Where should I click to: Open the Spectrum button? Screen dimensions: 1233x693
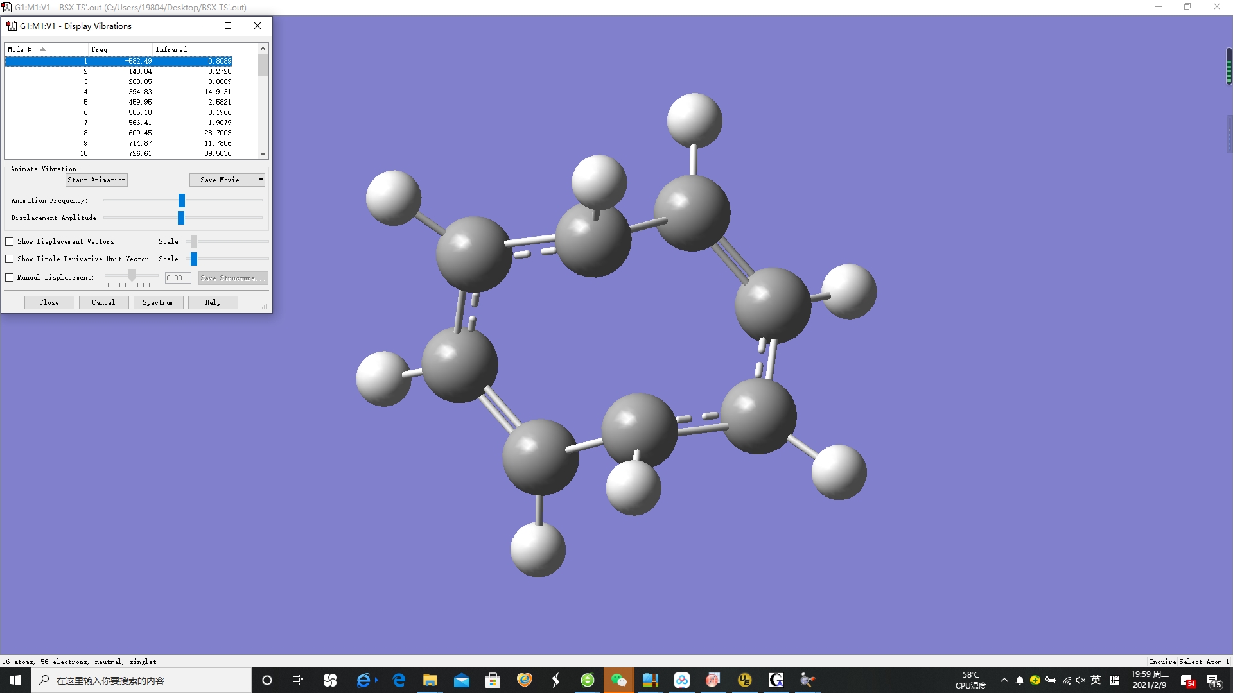point(158,302)
